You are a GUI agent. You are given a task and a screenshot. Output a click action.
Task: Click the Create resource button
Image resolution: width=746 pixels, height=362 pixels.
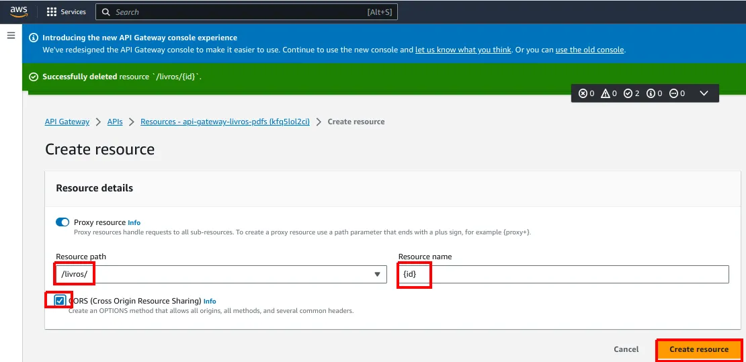(x=698, y=349)
